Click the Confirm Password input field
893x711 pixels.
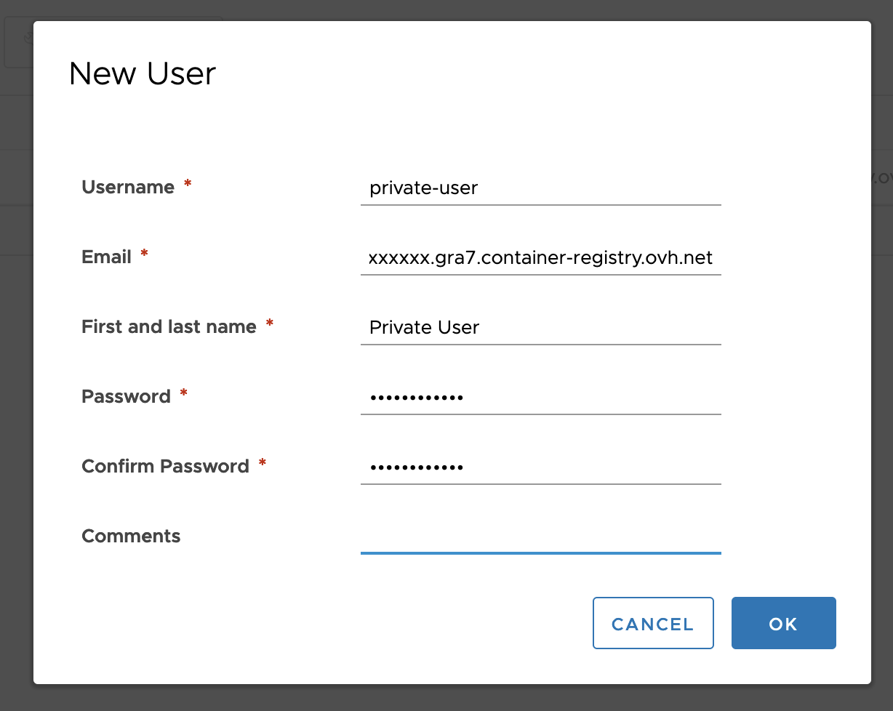(x=541, y=467)
